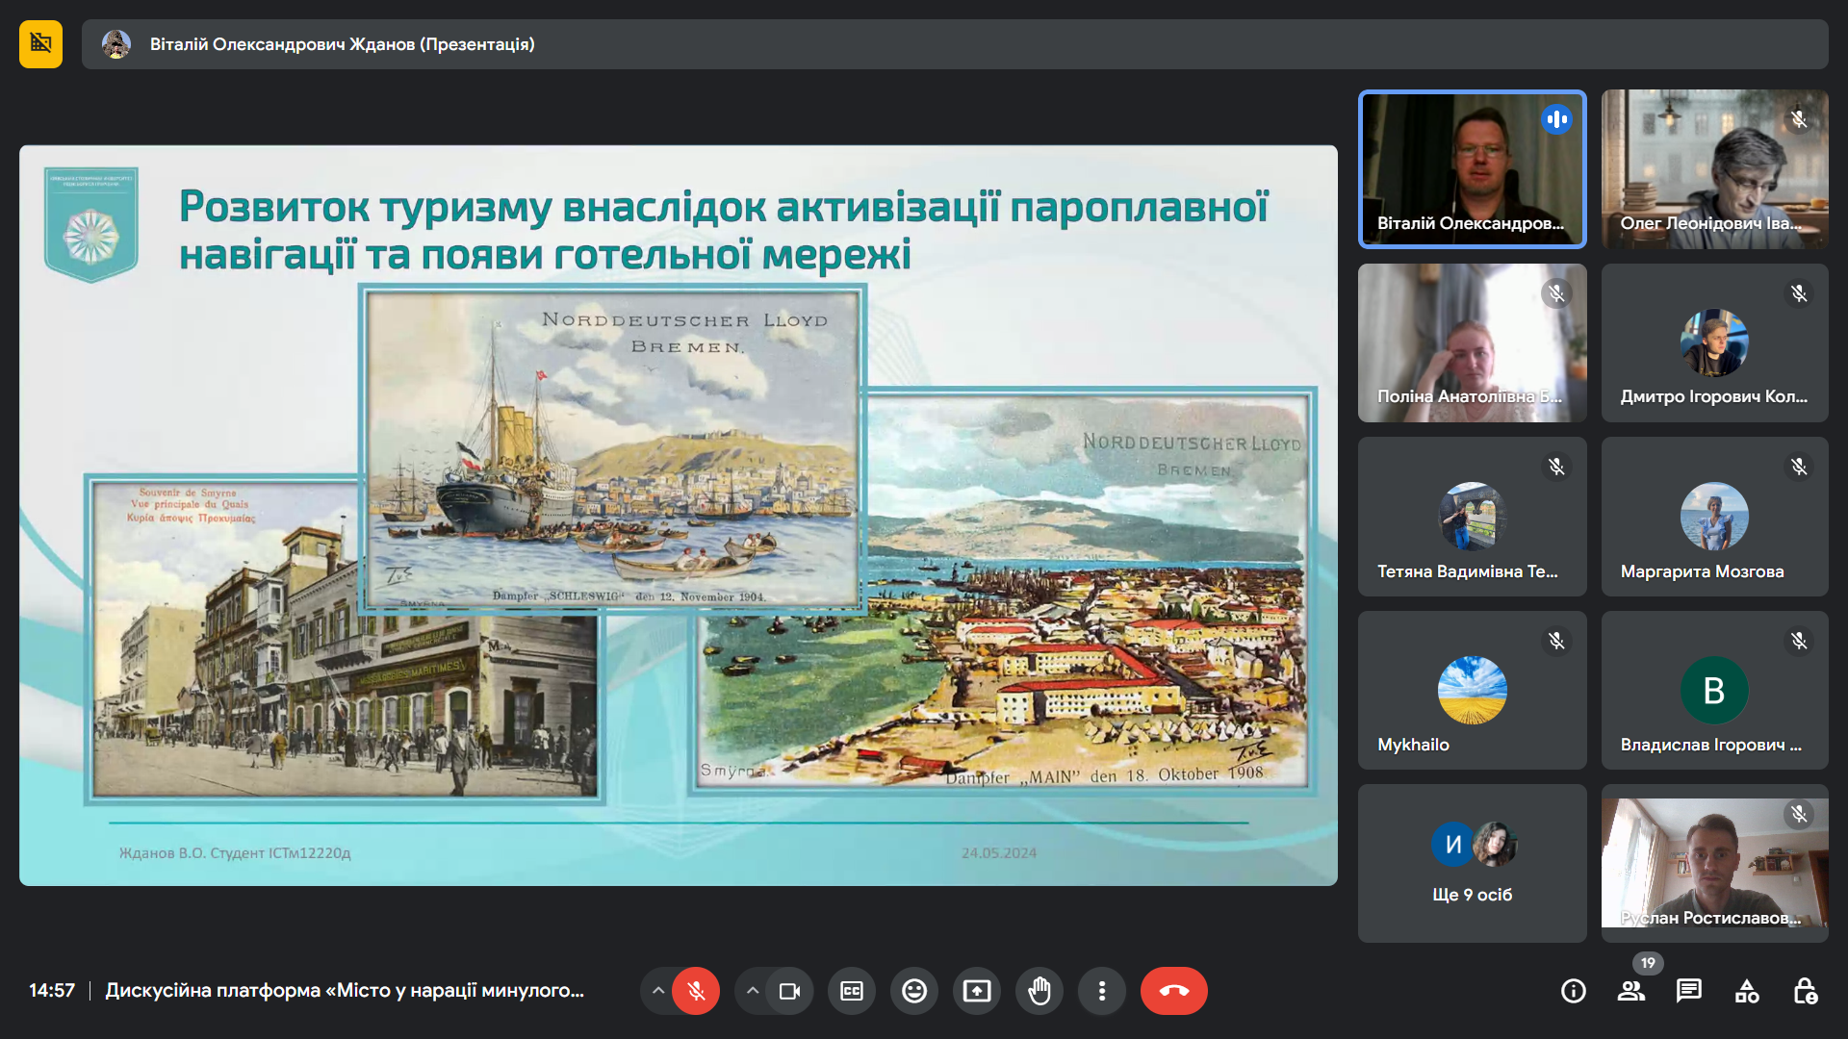The image size is (1848, 1039).
Task: Click the yellow presentation-hide icon top left
Action: [x=40, y=44]
